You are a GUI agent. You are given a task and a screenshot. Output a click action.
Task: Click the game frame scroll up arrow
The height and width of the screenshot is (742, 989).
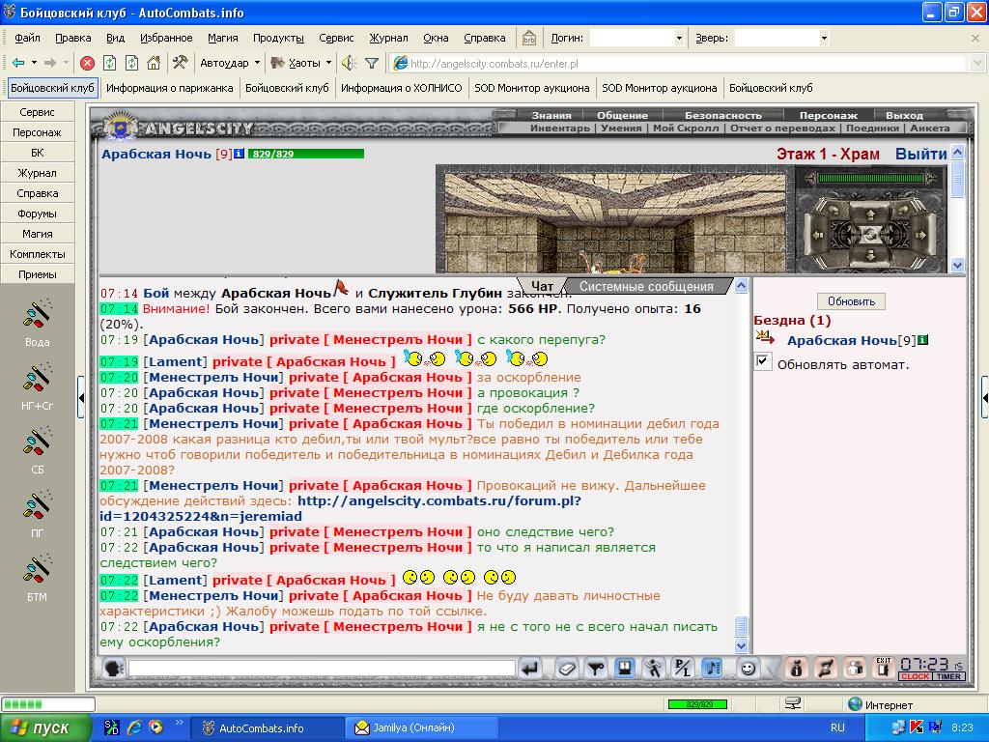tap(957, 153)
